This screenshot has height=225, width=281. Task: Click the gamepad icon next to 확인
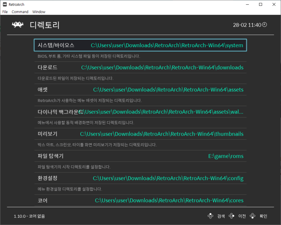pos(253,216)
